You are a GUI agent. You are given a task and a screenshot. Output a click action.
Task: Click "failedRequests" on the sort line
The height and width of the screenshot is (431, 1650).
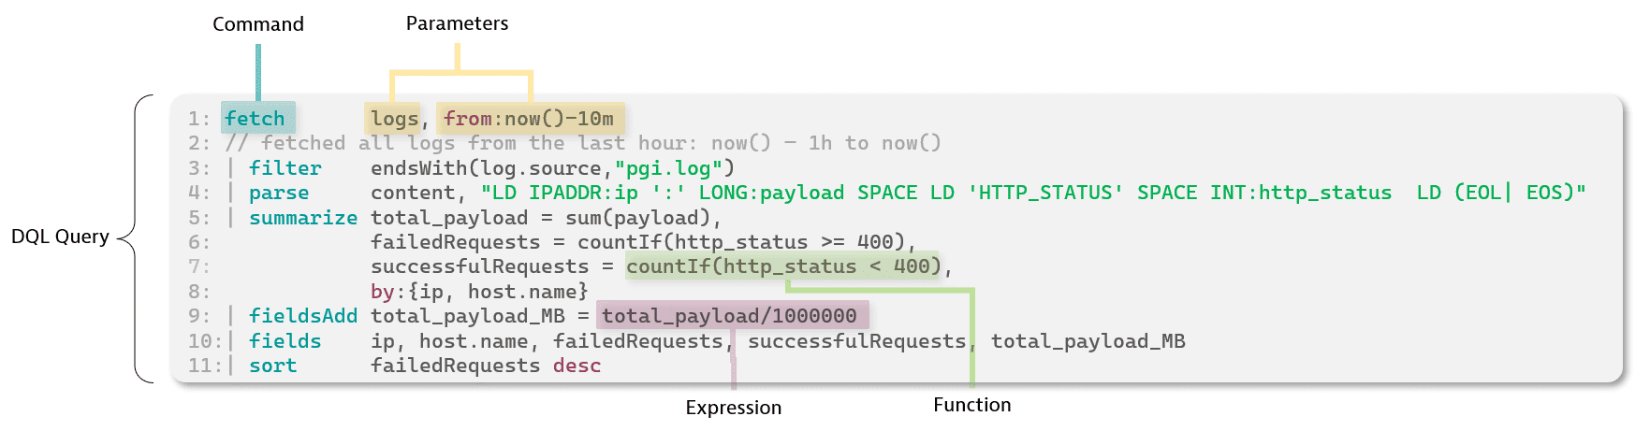(x=455, y=366)
